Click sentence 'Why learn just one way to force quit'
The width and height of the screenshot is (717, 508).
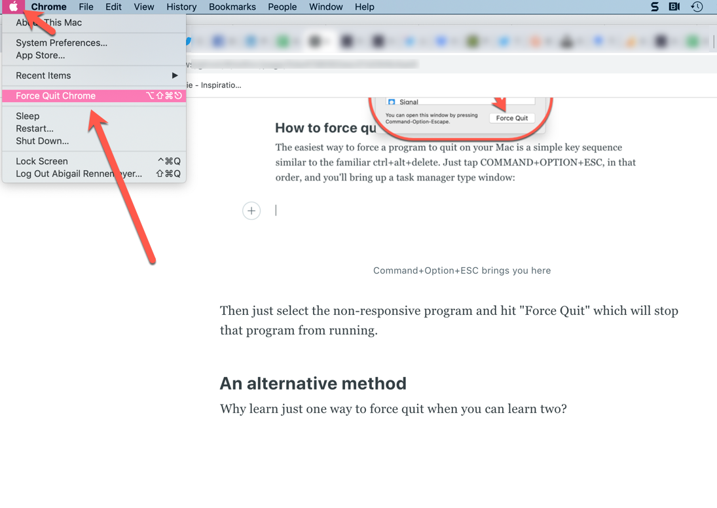coord(394,408)
